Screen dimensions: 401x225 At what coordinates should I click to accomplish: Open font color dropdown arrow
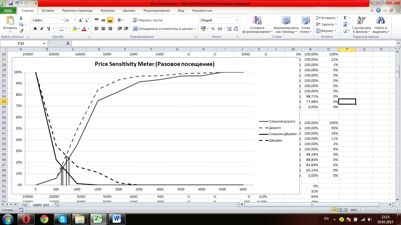click(x=89, y=29)
